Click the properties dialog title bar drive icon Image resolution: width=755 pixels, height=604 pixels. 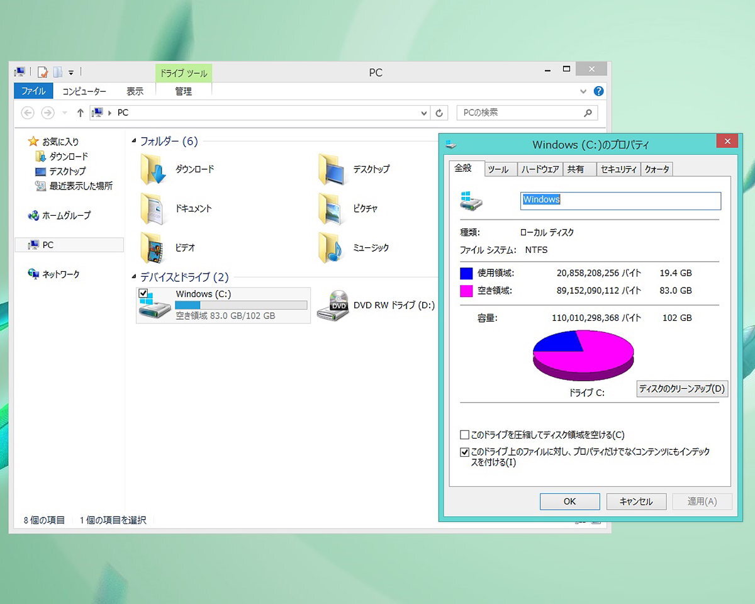pyautogui.click(x=451, y=144)
